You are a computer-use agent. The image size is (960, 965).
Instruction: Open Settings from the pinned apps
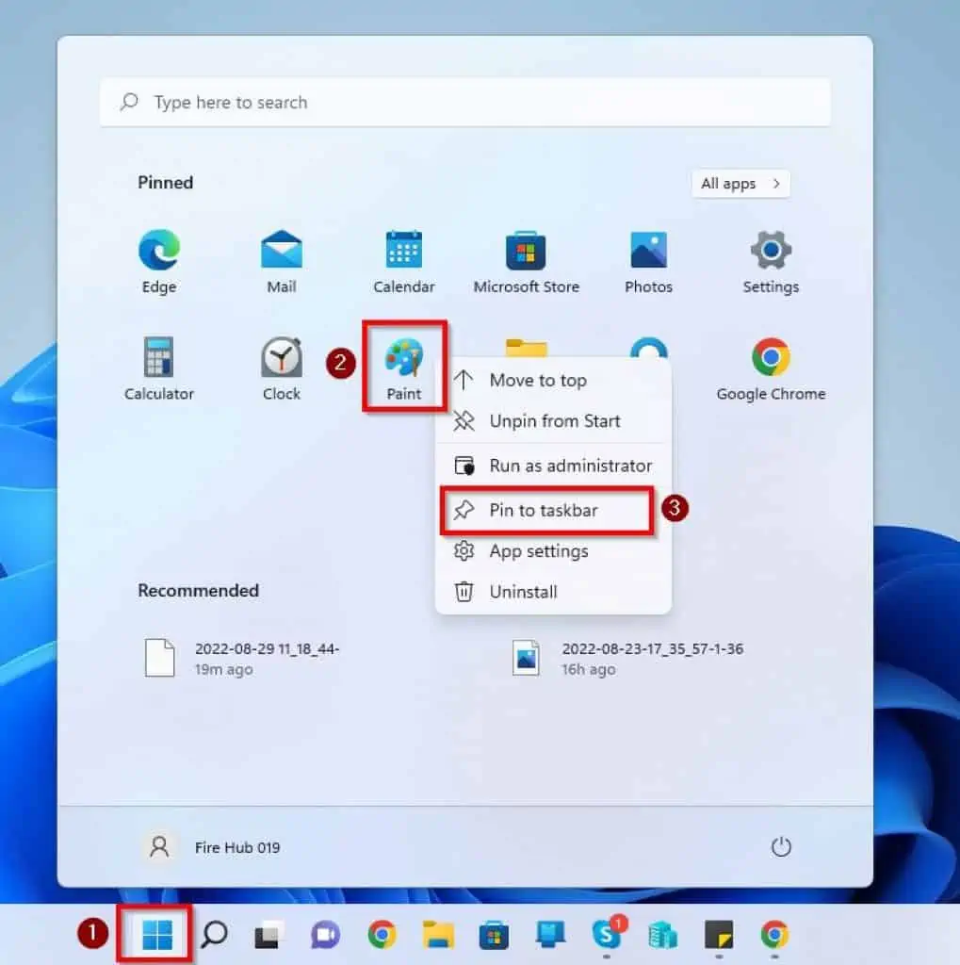pos(770,252)
